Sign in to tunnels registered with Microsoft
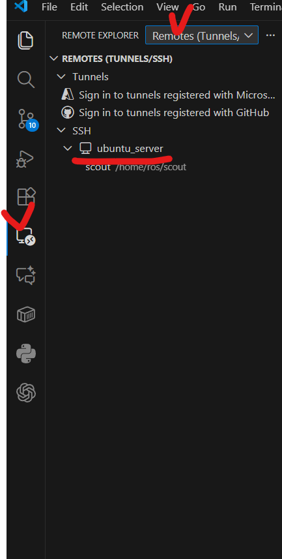Image resolution: width=282 pixels, height=559 pixels. 168,95
